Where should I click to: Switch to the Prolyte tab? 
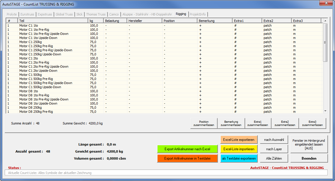12,14
